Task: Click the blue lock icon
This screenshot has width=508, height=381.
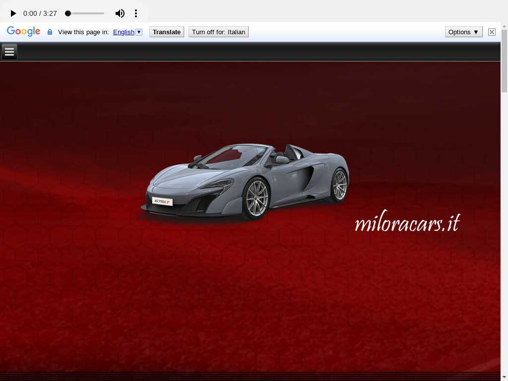Action: point(50,32)
